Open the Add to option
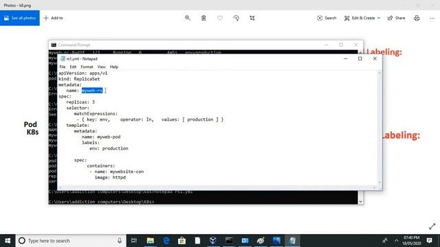Screen dimensions: 440x247 [x=54, y=18]
